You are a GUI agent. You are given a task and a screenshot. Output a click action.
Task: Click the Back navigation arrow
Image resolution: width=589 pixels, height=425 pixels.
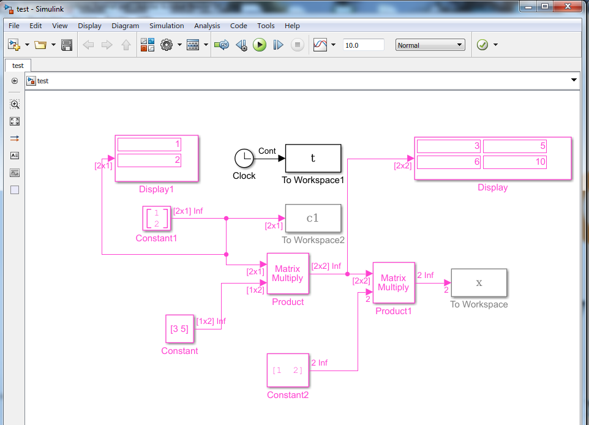click(88, 45)
